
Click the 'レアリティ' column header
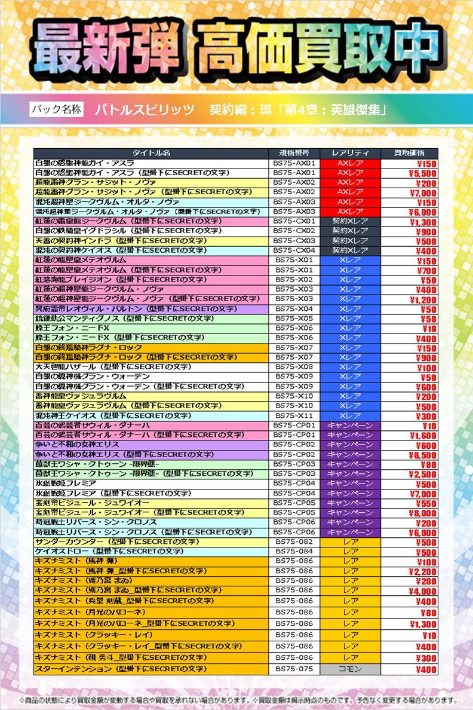coord(350,153)
